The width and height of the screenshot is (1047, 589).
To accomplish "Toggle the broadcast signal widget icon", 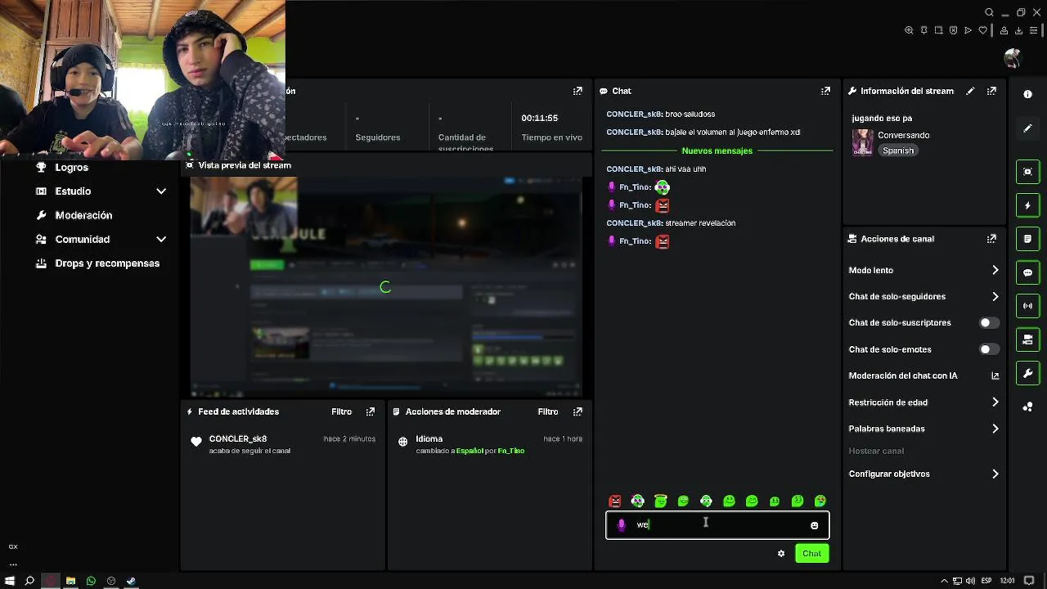I will click(1028, 306).
